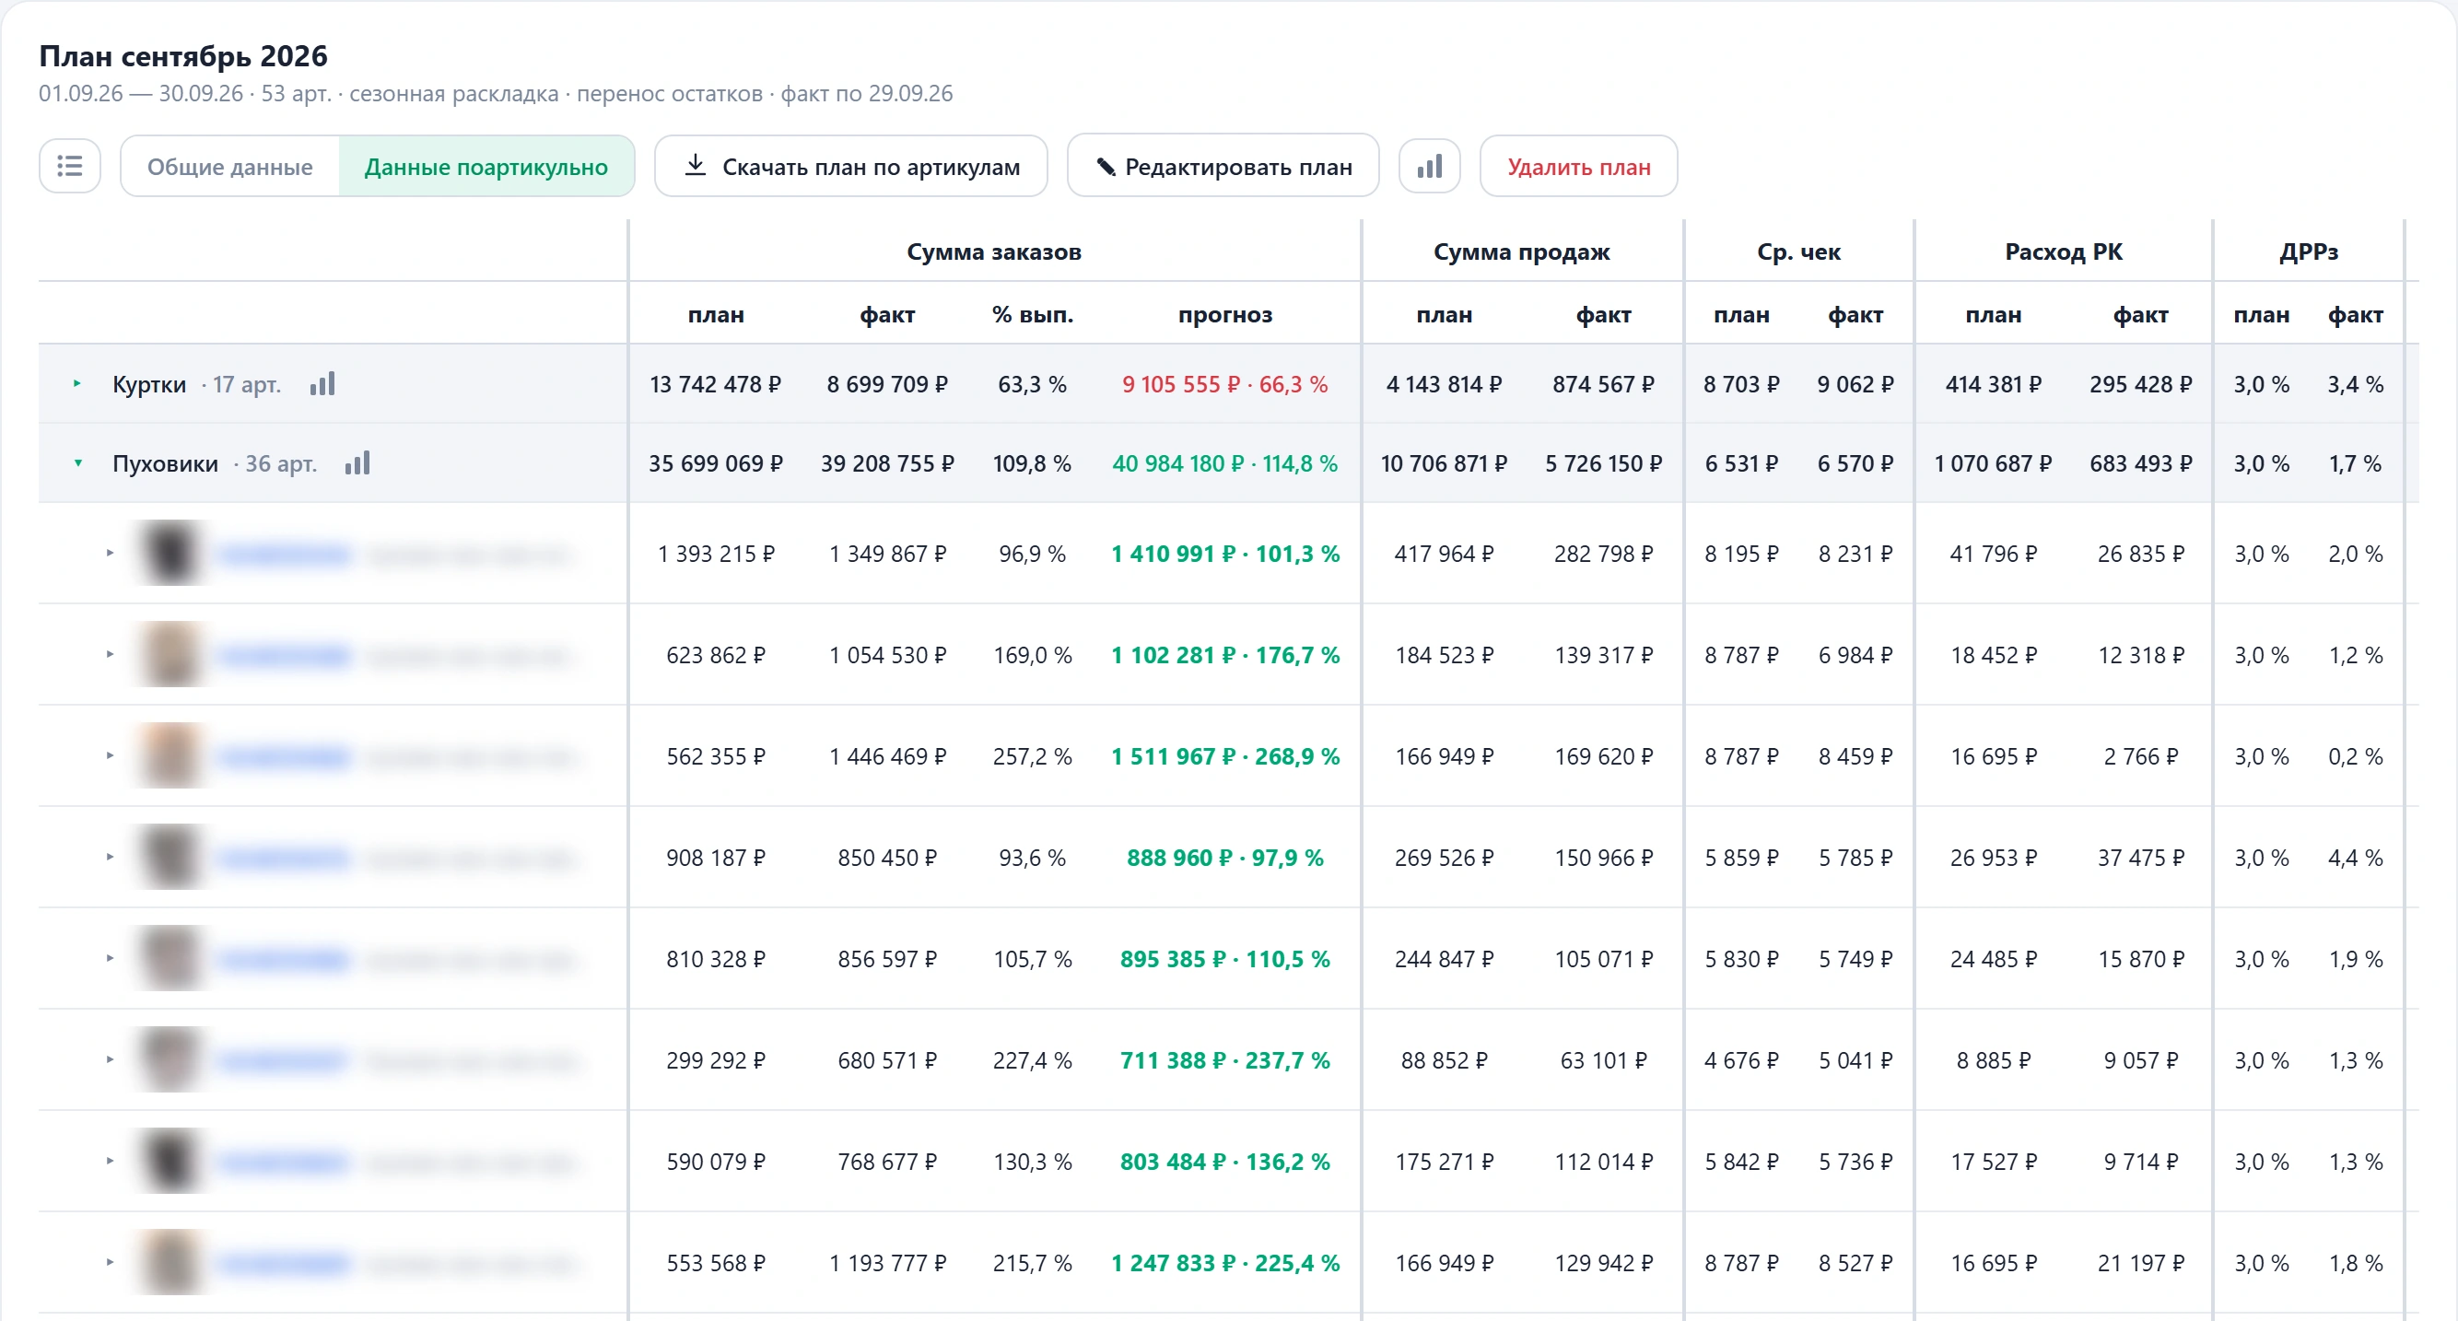Screen dimensions: 2458x1321
Task: Expand article row with plan 299 292 ₽
Action: [110, 1059]
